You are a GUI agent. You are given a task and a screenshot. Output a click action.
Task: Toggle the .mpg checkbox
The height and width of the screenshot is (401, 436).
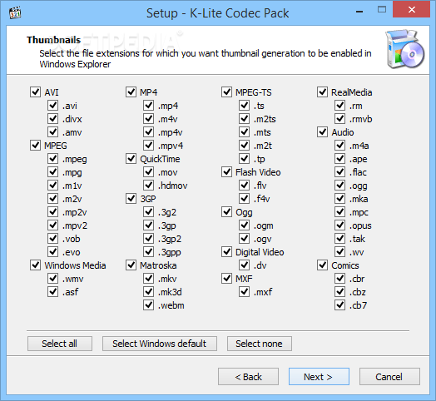pyautogui.click(x=52, y=172)
